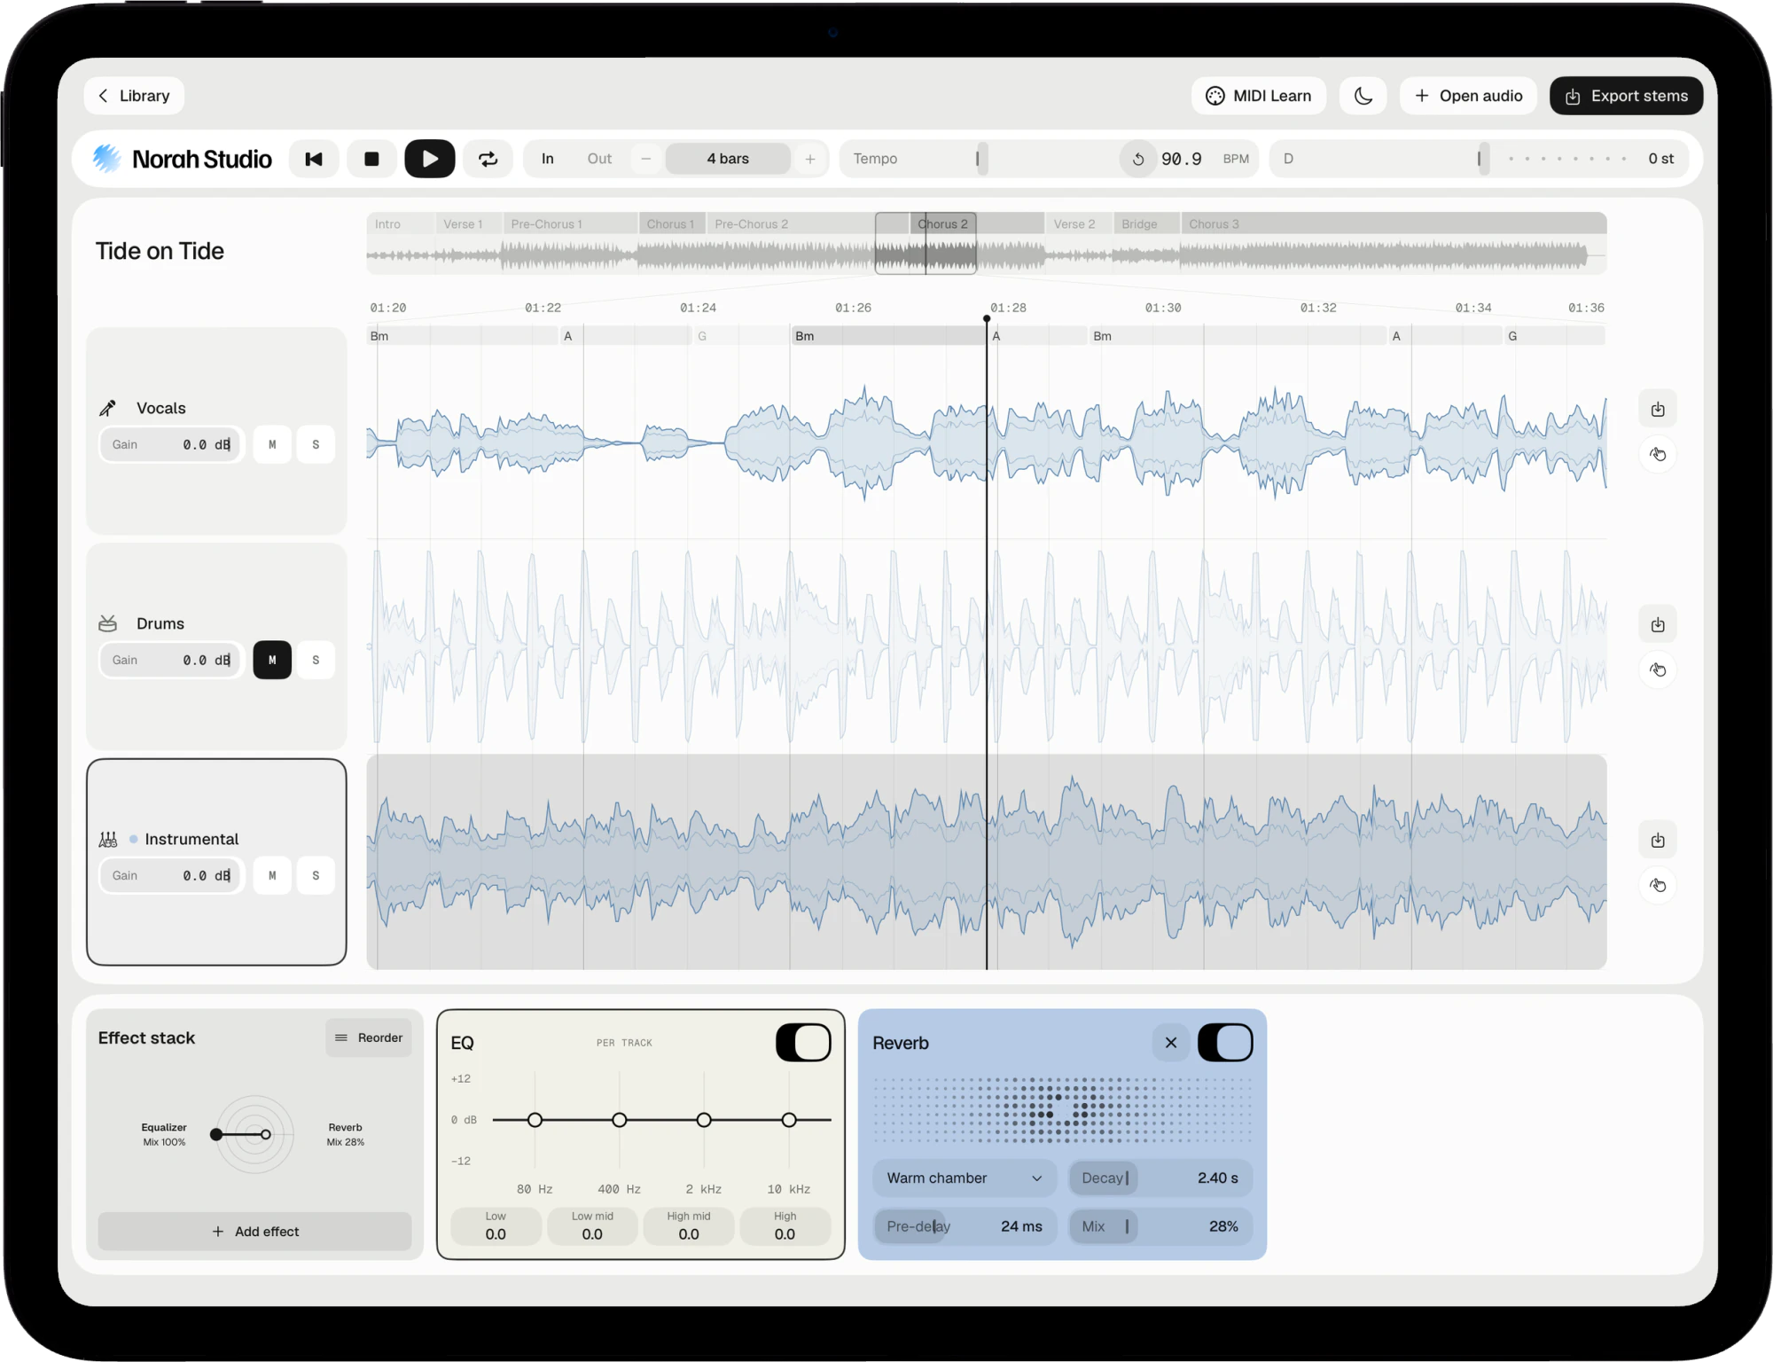
Task: Export the Vocals stem download icon
Action: click(x=1658, y=409)
